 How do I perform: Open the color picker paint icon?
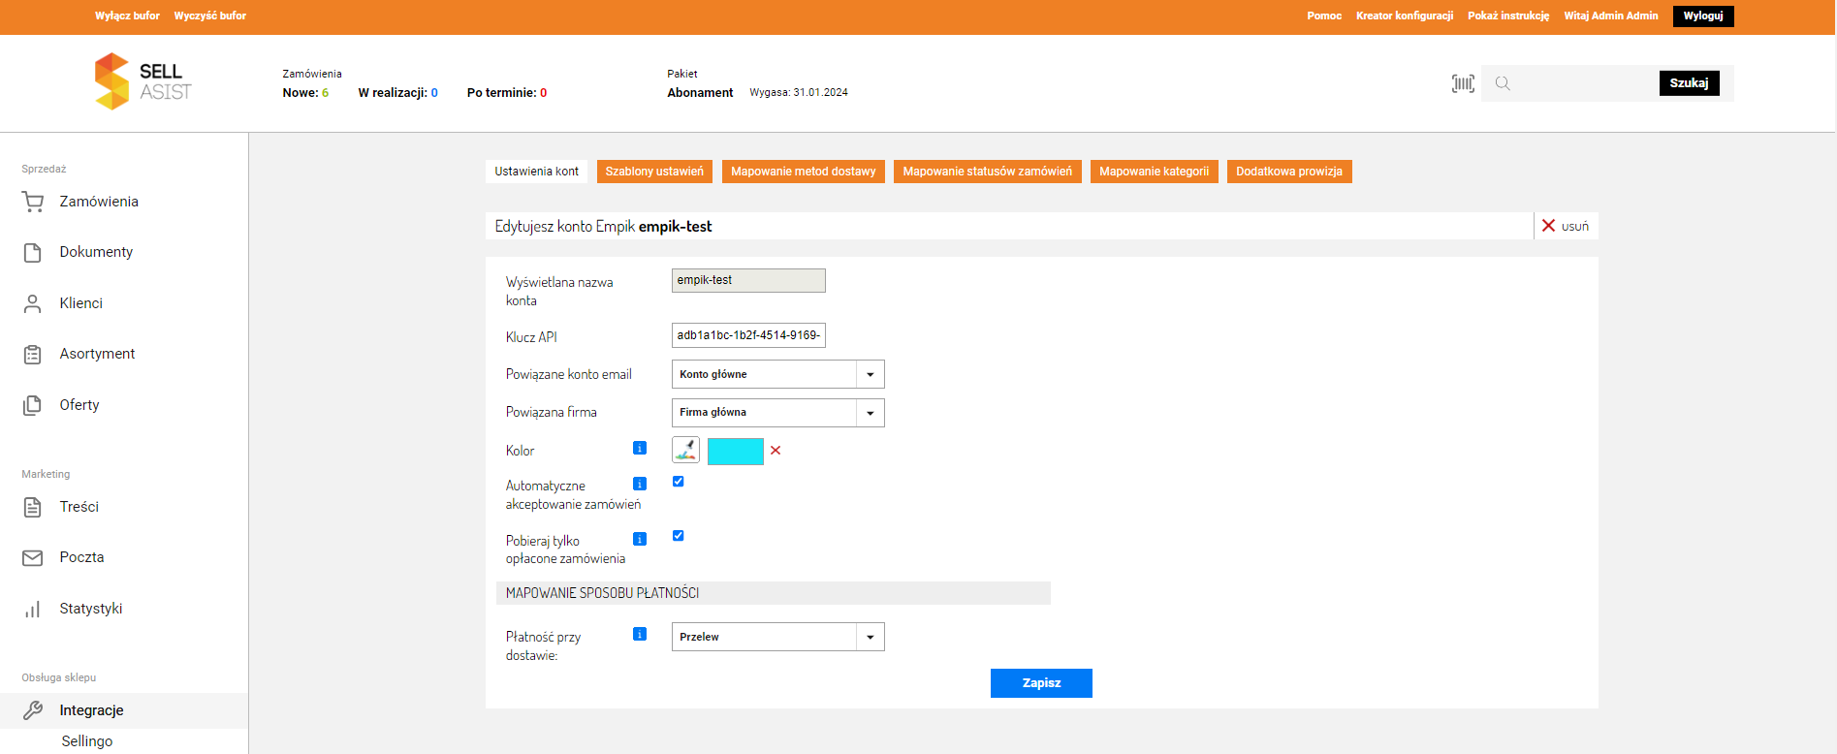coord(685,450)
